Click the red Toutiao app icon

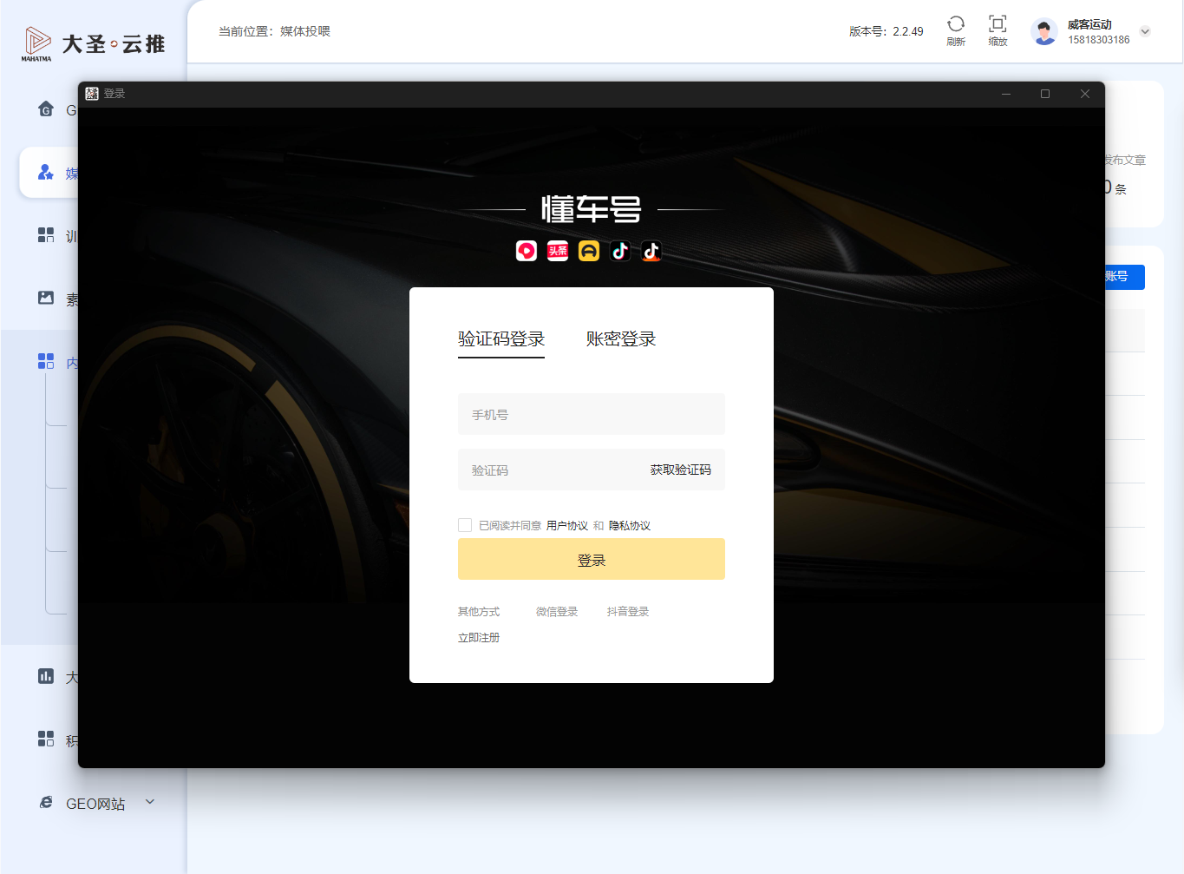pos(558,251)
